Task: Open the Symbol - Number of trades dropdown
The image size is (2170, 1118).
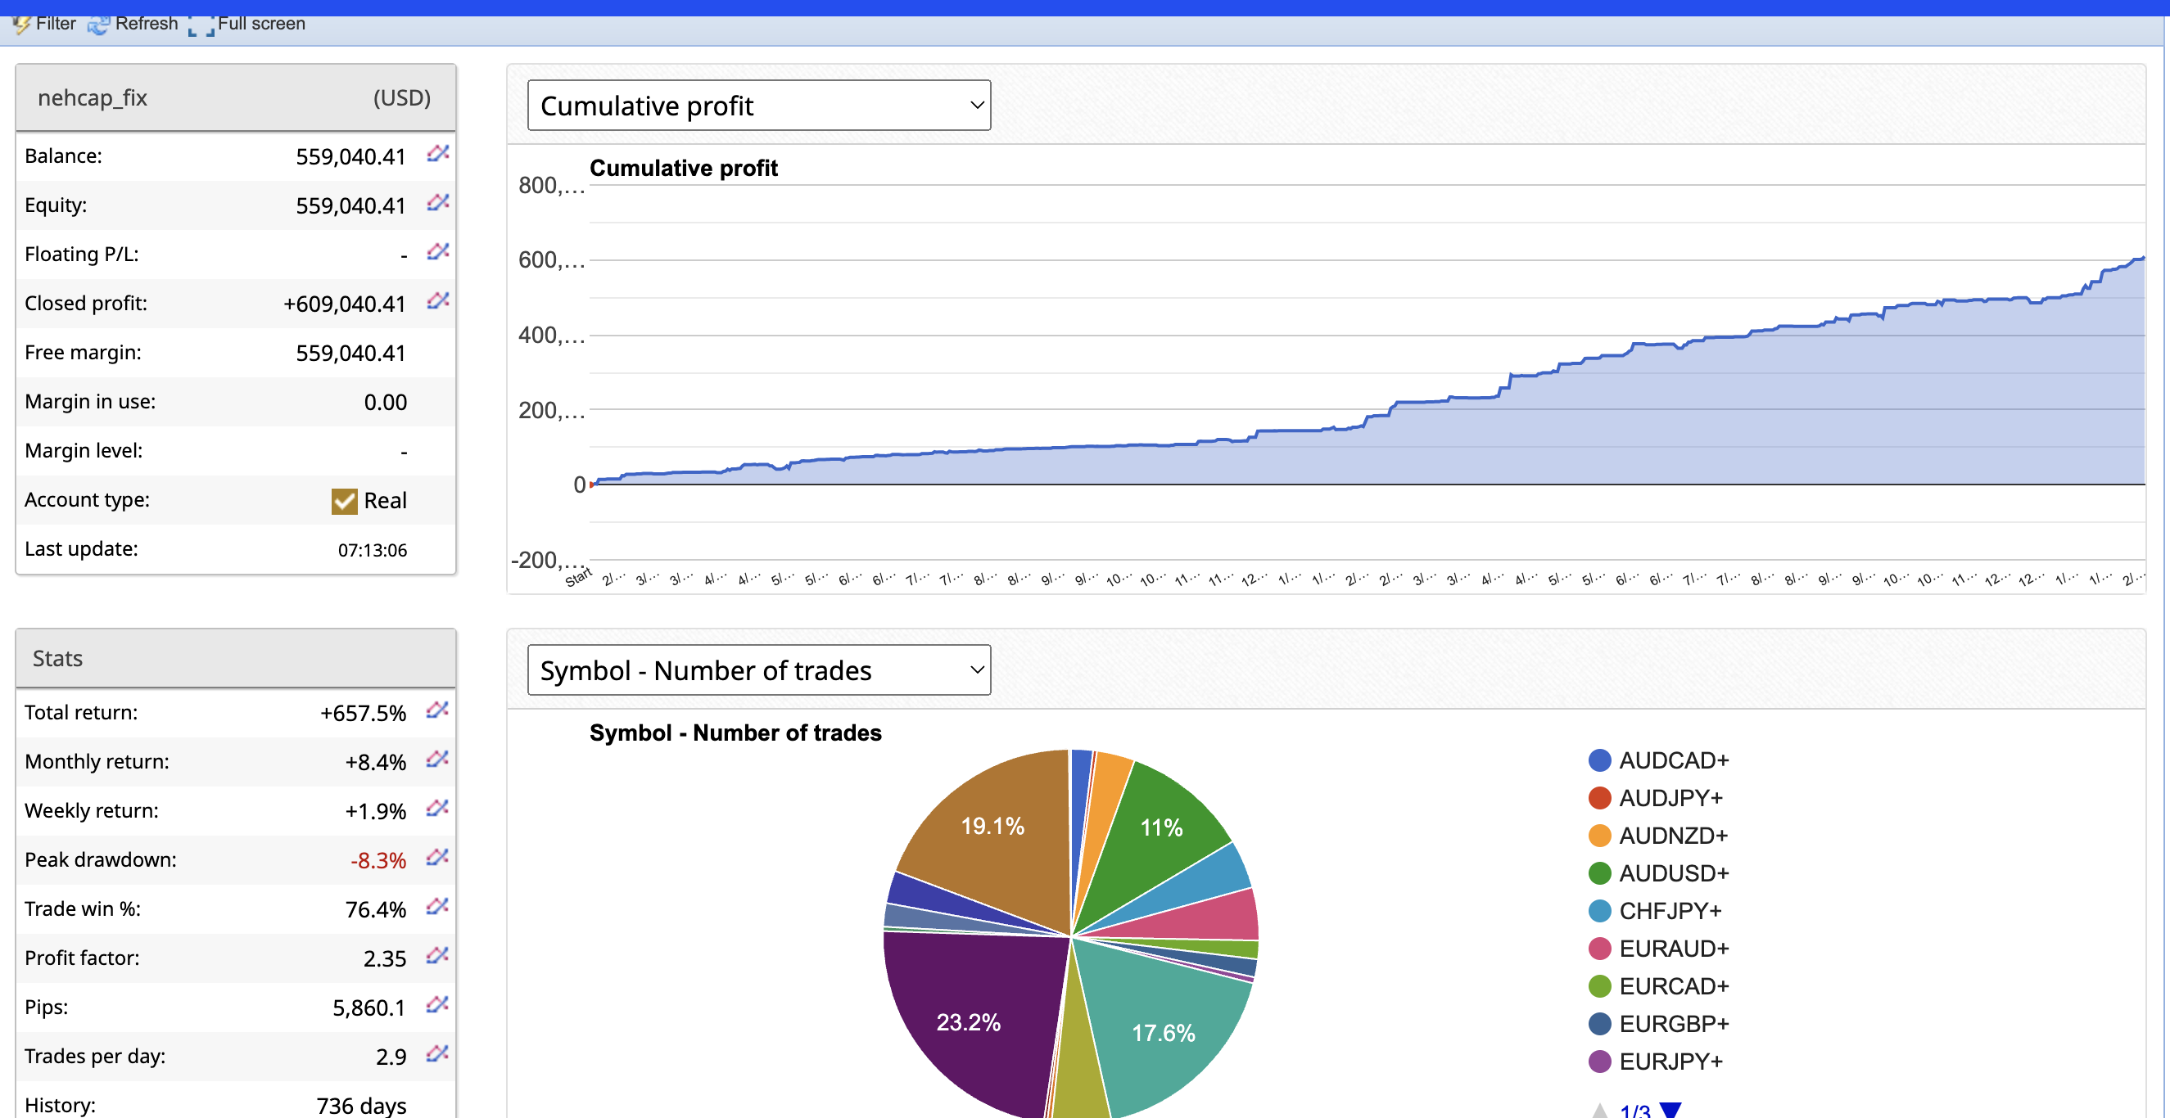Action: pyautogui.click(x=758, y=670)
